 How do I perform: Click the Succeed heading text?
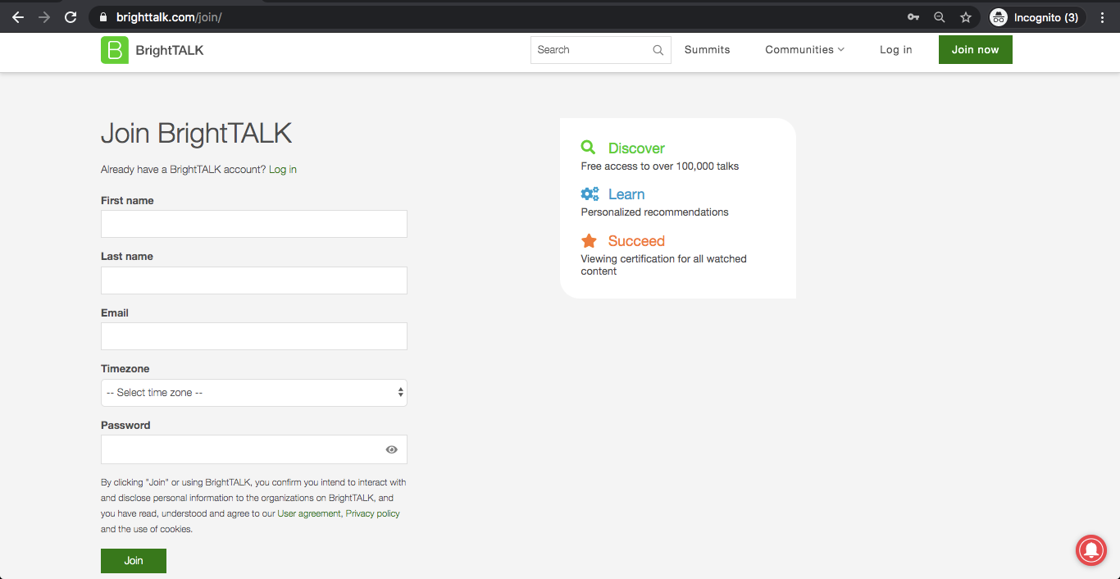[x=636, y=241]
